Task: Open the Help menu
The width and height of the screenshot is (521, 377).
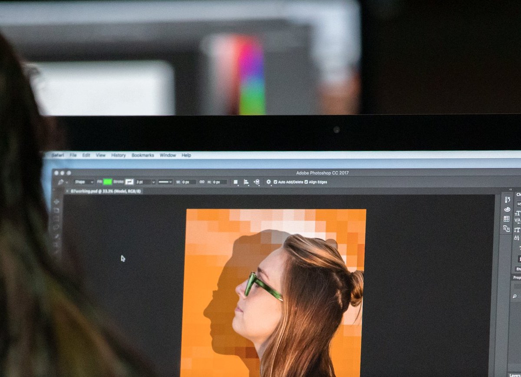Action: click(x=186, y=155)
